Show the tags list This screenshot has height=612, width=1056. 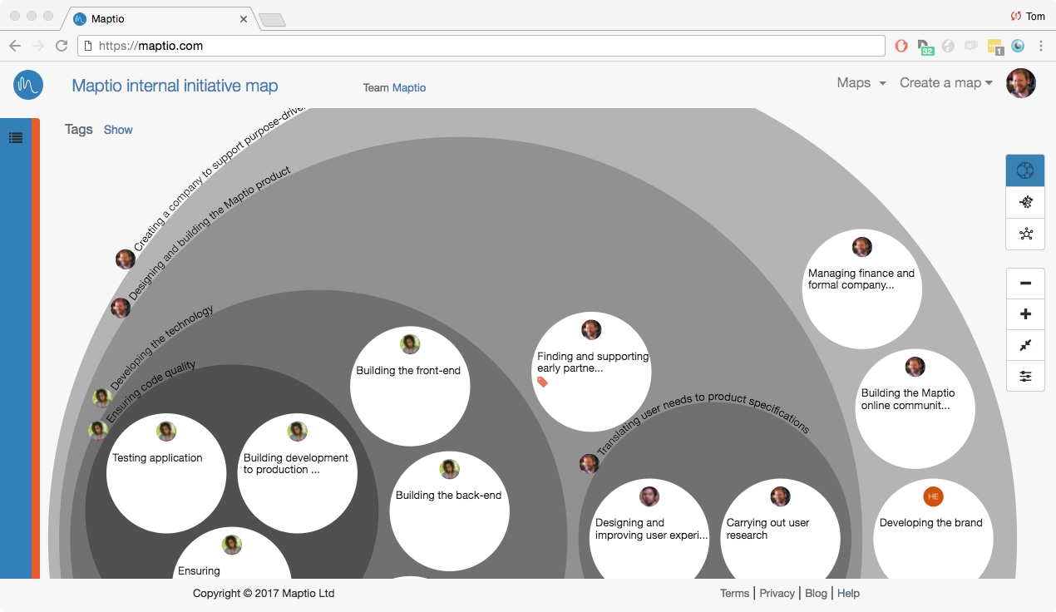[x=118, y=130]
